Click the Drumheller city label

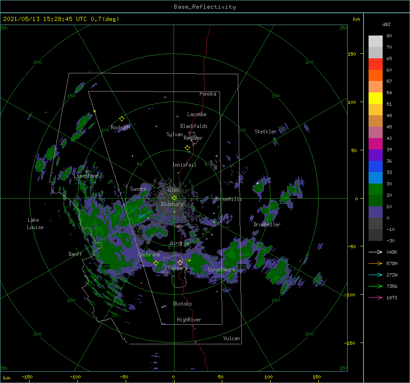click(x=267, y=225)
